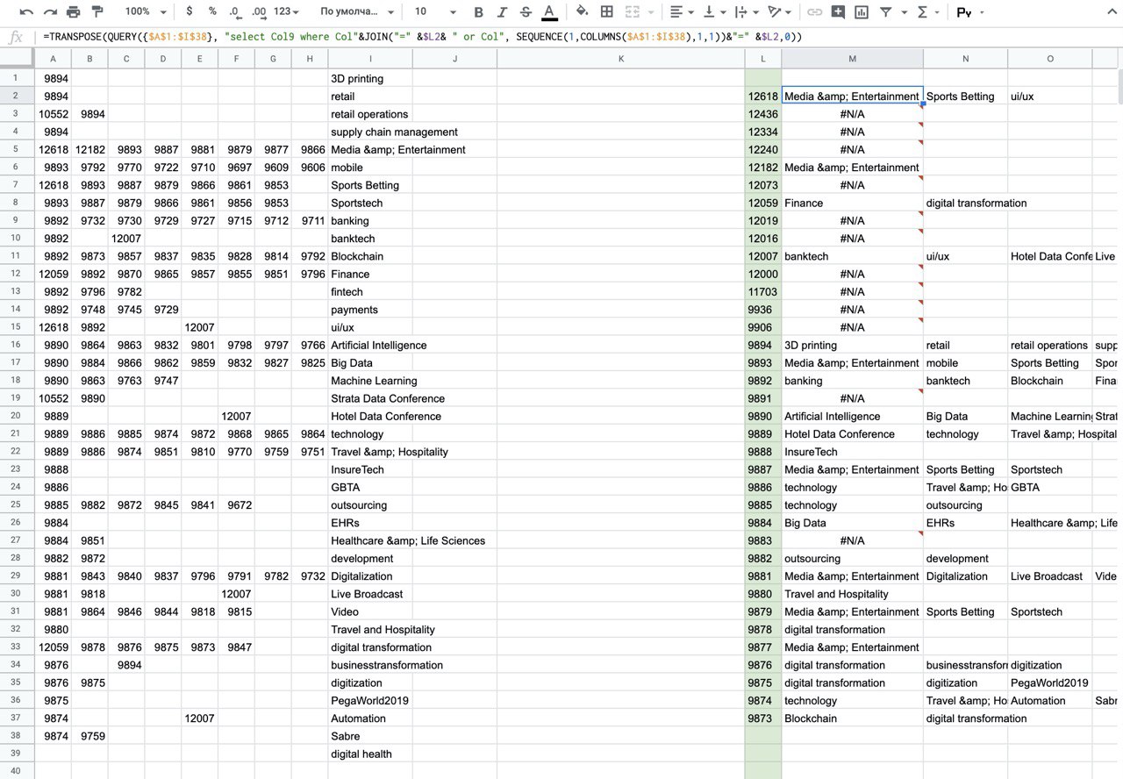The width and height of the screenshot is (1123, 779).
Task: Select the PegaWorld2019 cell in column I
Action: click(370, 700)
